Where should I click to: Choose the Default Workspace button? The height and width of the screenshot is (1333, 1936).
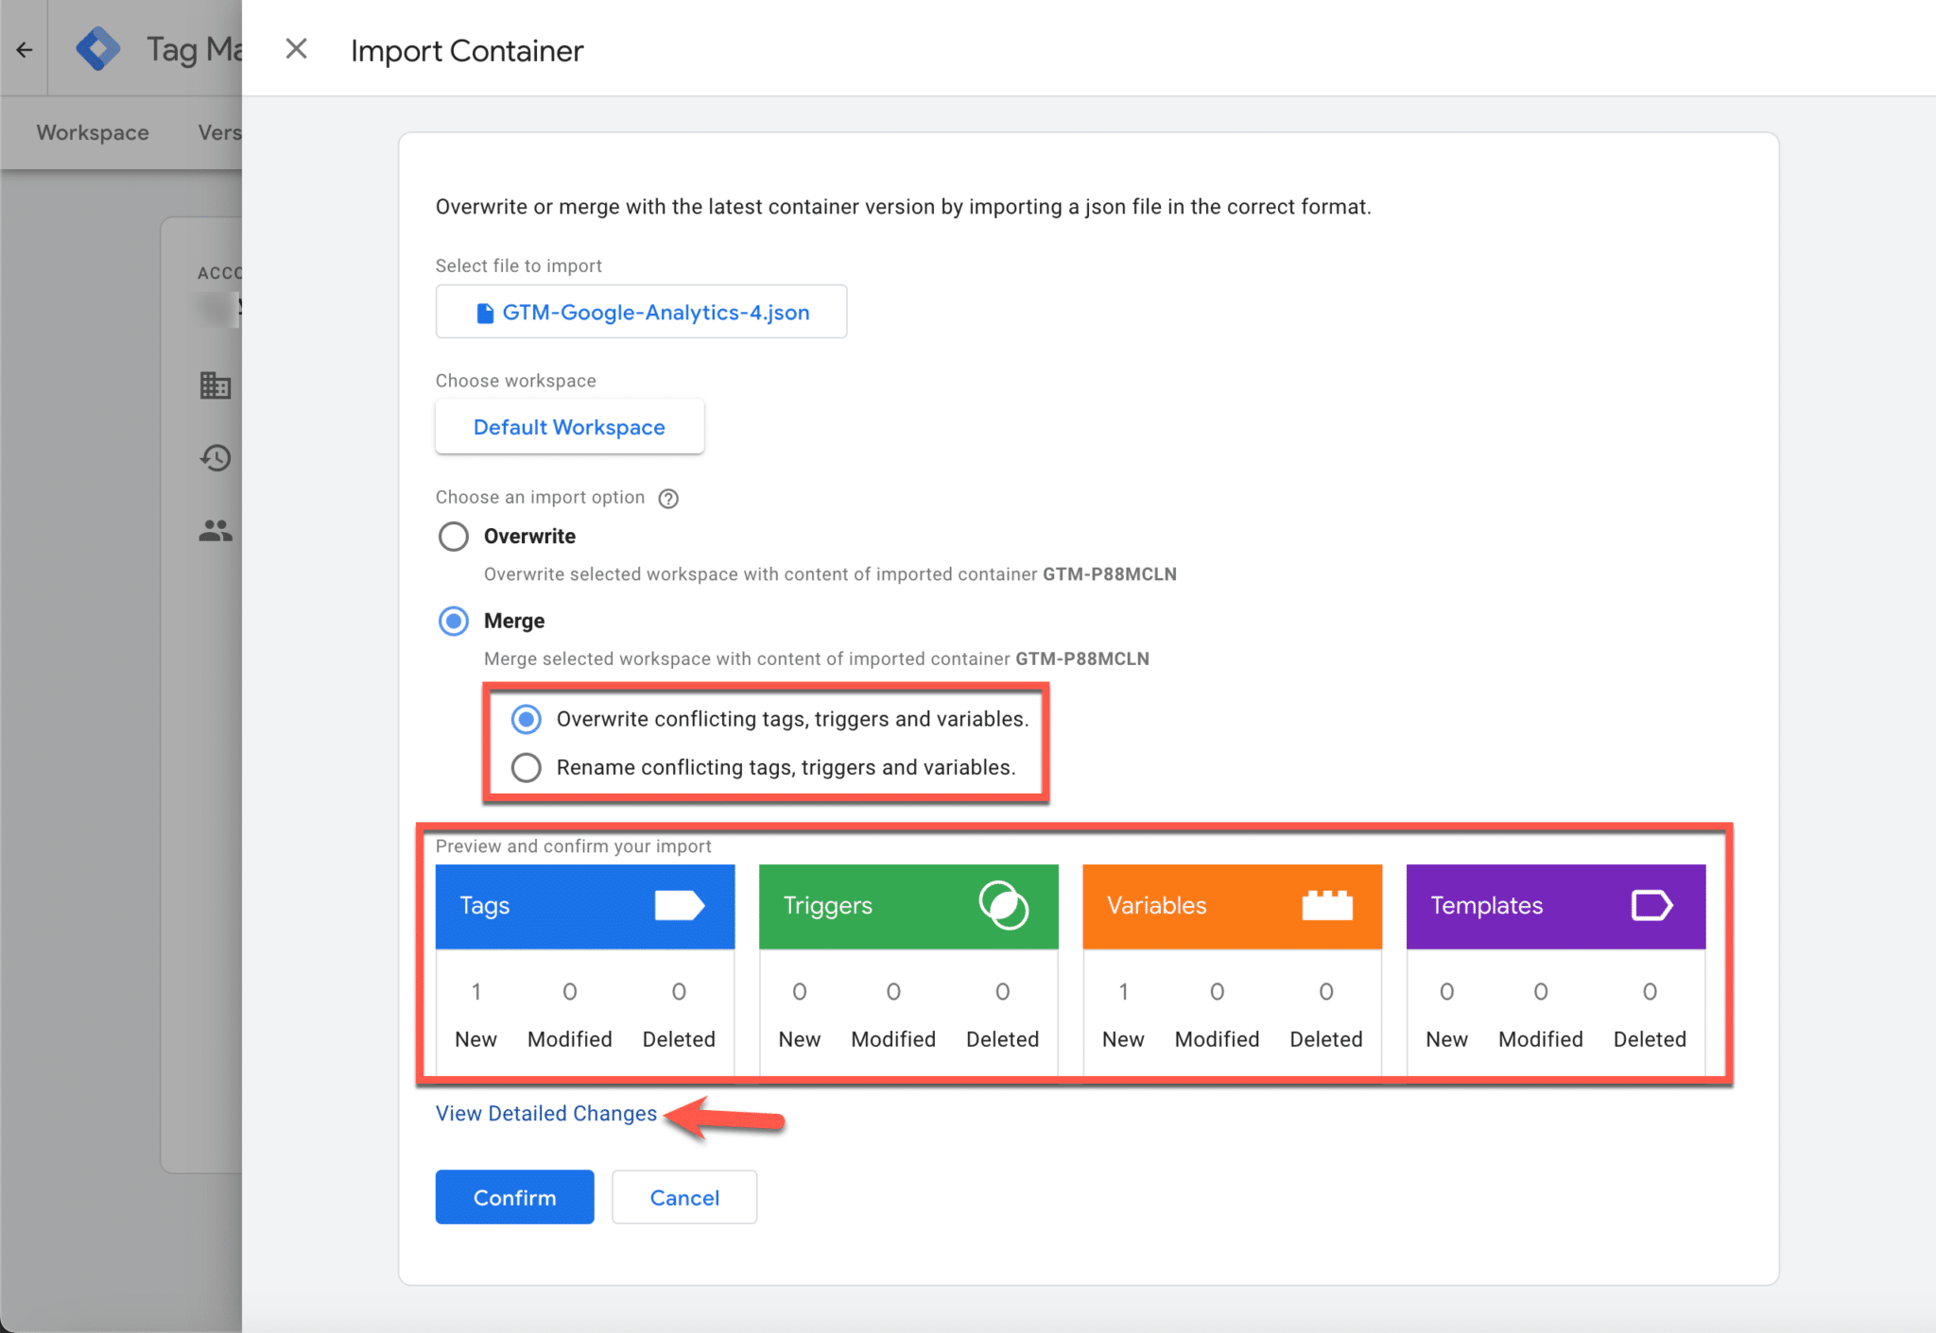pyautogui.click(x=569, y=427)
